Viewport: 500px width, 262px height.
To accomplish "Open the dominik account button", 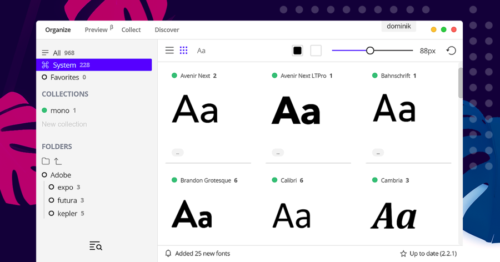I will (398, 26).
